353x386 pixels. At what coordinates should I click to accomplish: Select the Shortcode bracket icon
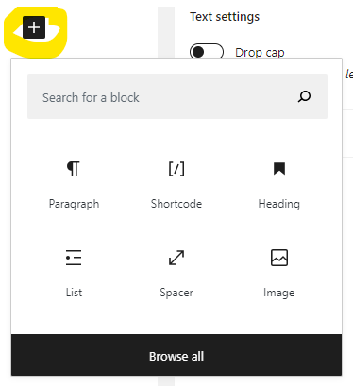176,169
